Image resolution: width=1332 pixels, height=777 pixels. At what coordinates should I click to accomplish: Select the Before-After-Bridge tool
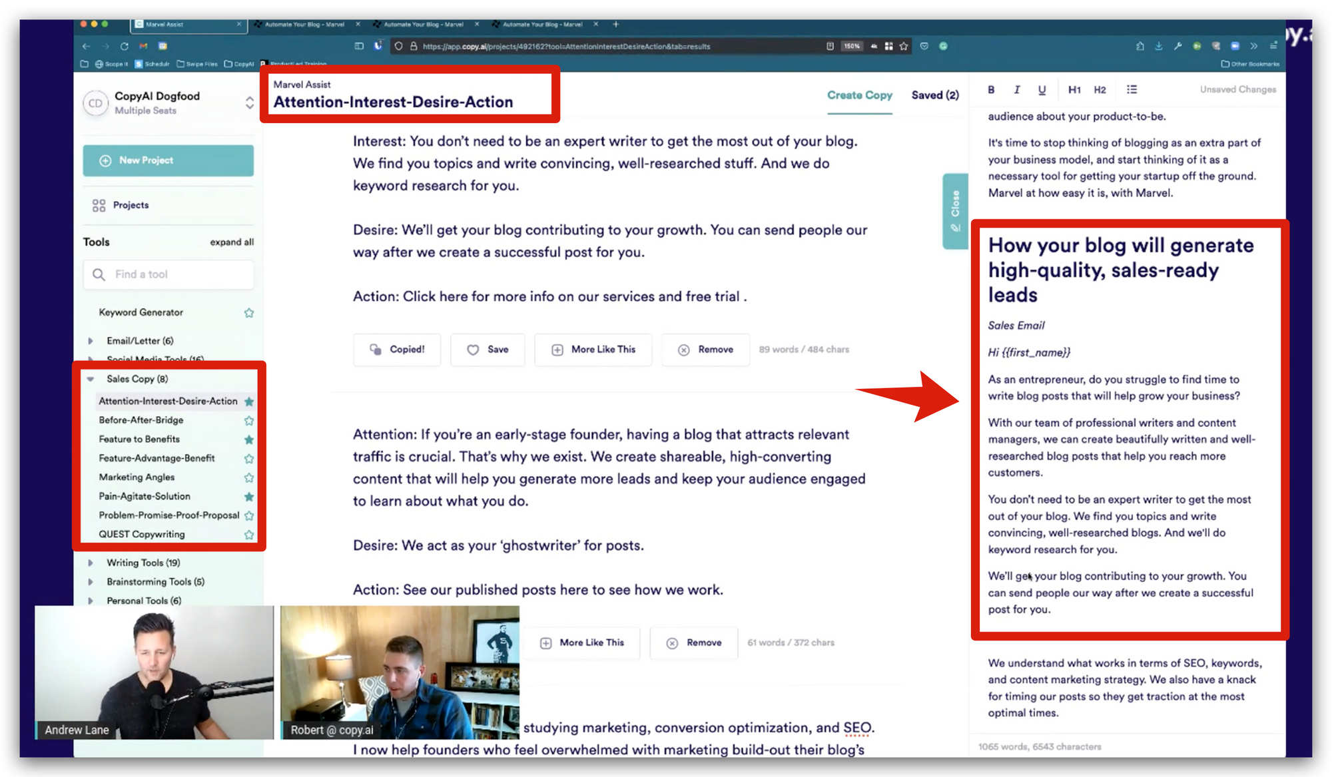[141, 420]
